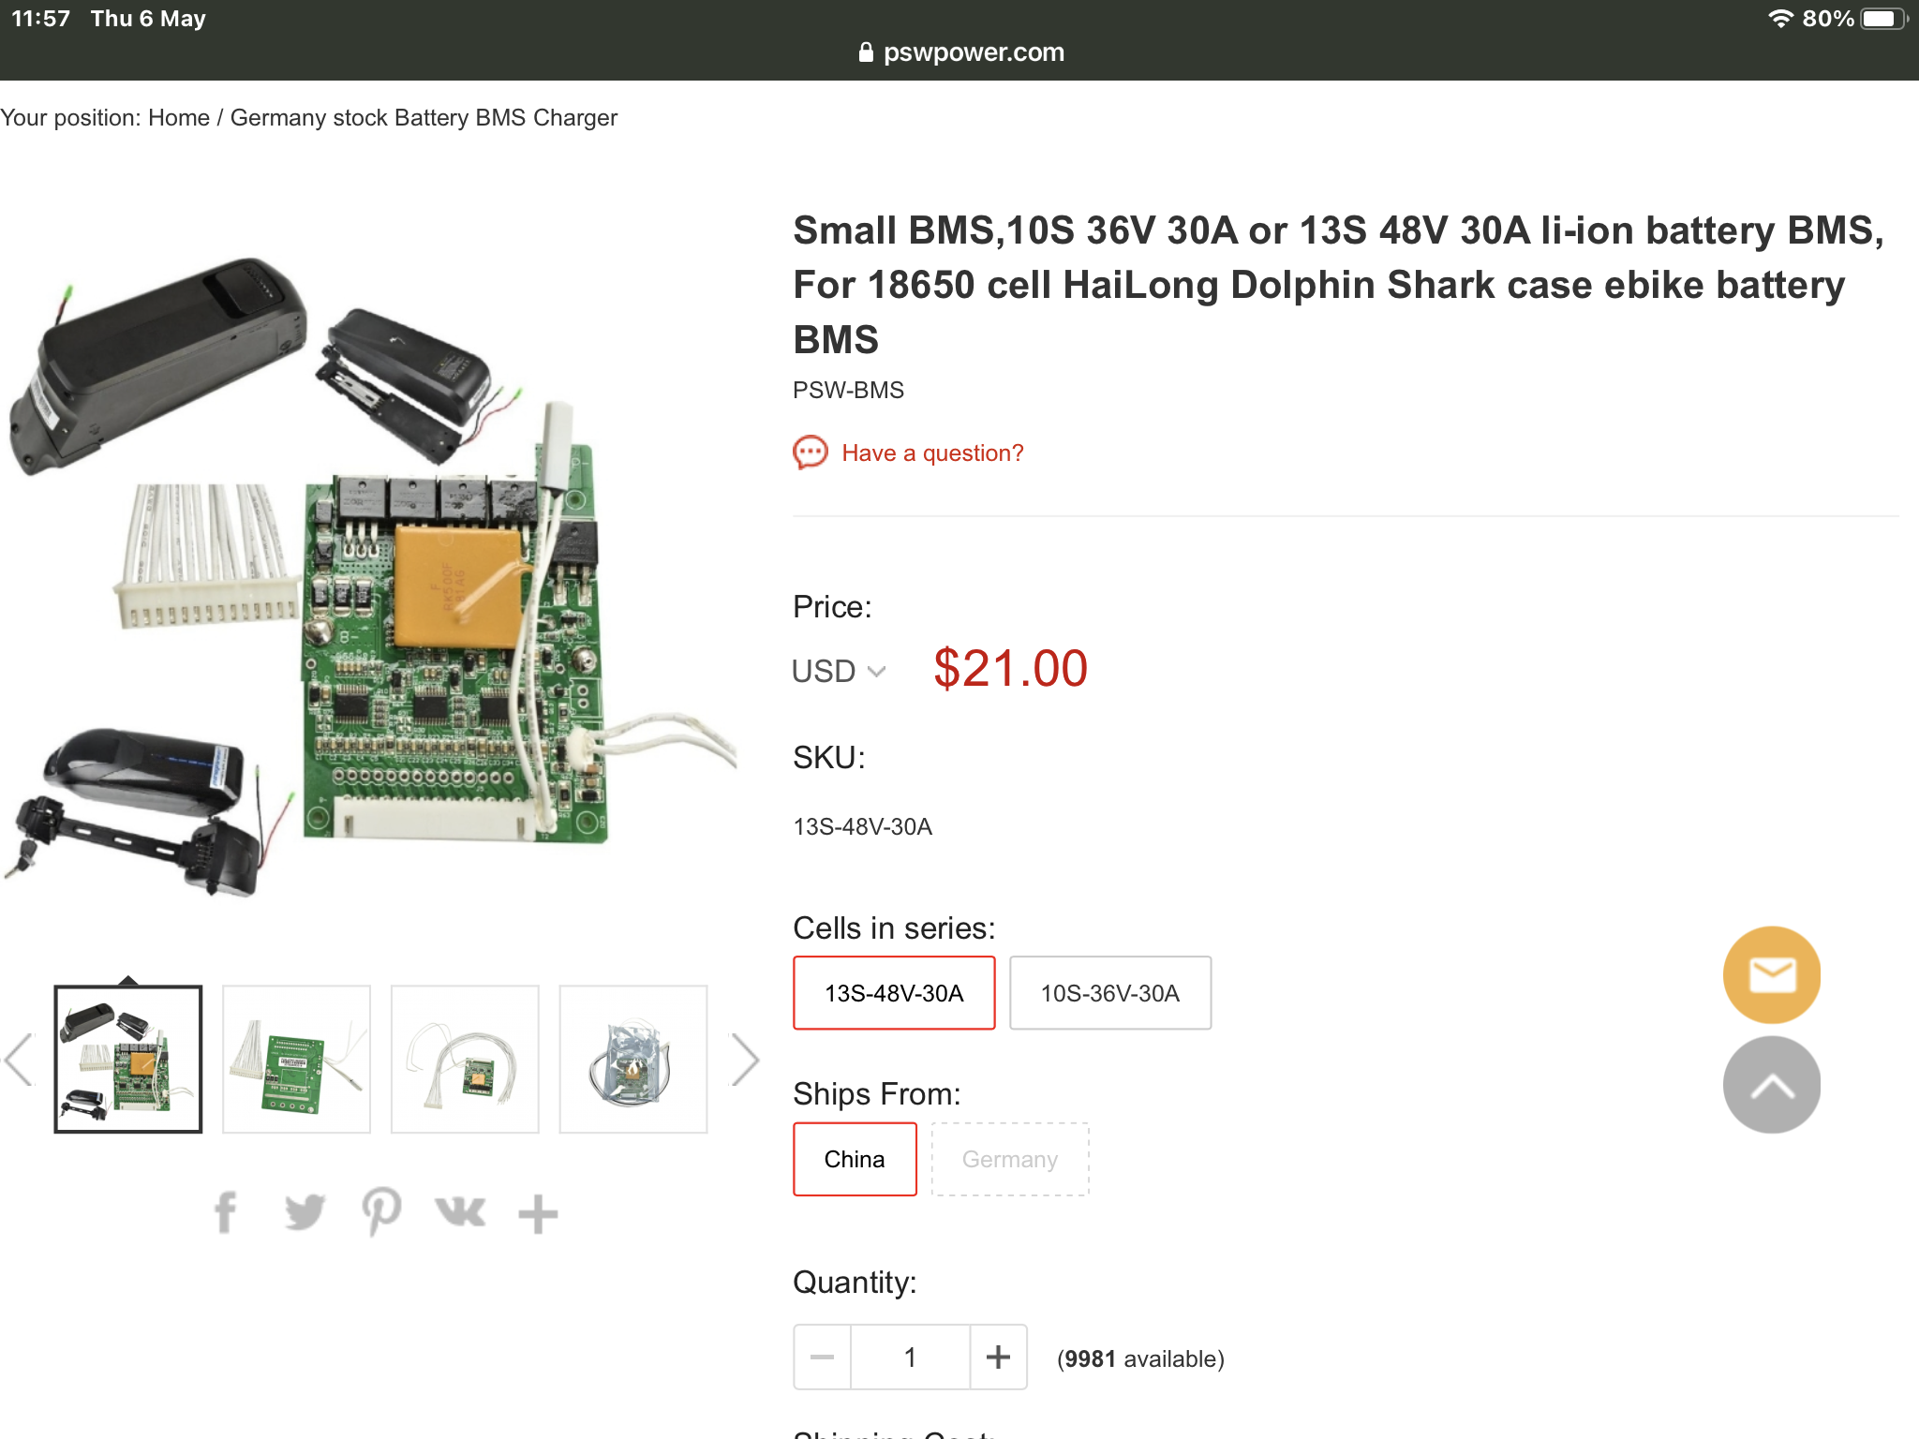
Task: View the green BMS board thumbnail
Action: click(x=296, y=1060)
